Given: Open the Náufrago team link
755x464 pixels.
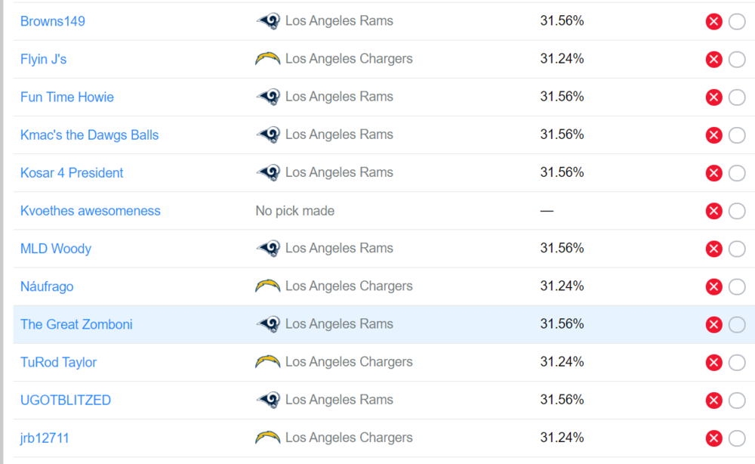Looking at the screenshot, I should pos(47,286).
